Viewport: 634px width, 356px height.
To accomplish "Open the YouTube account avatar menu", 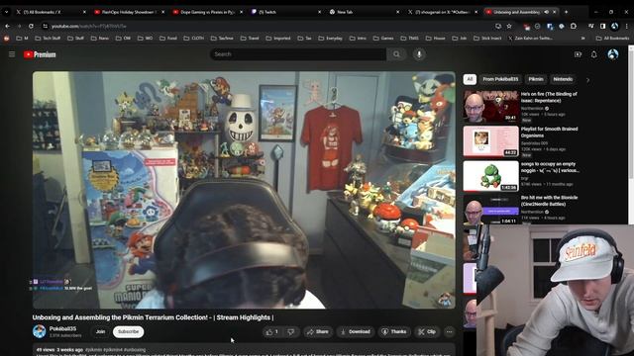I will [613, 54].
